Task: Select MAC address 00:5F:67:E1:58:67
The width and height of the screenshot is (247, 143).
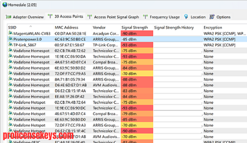Action: click(69, 45)
